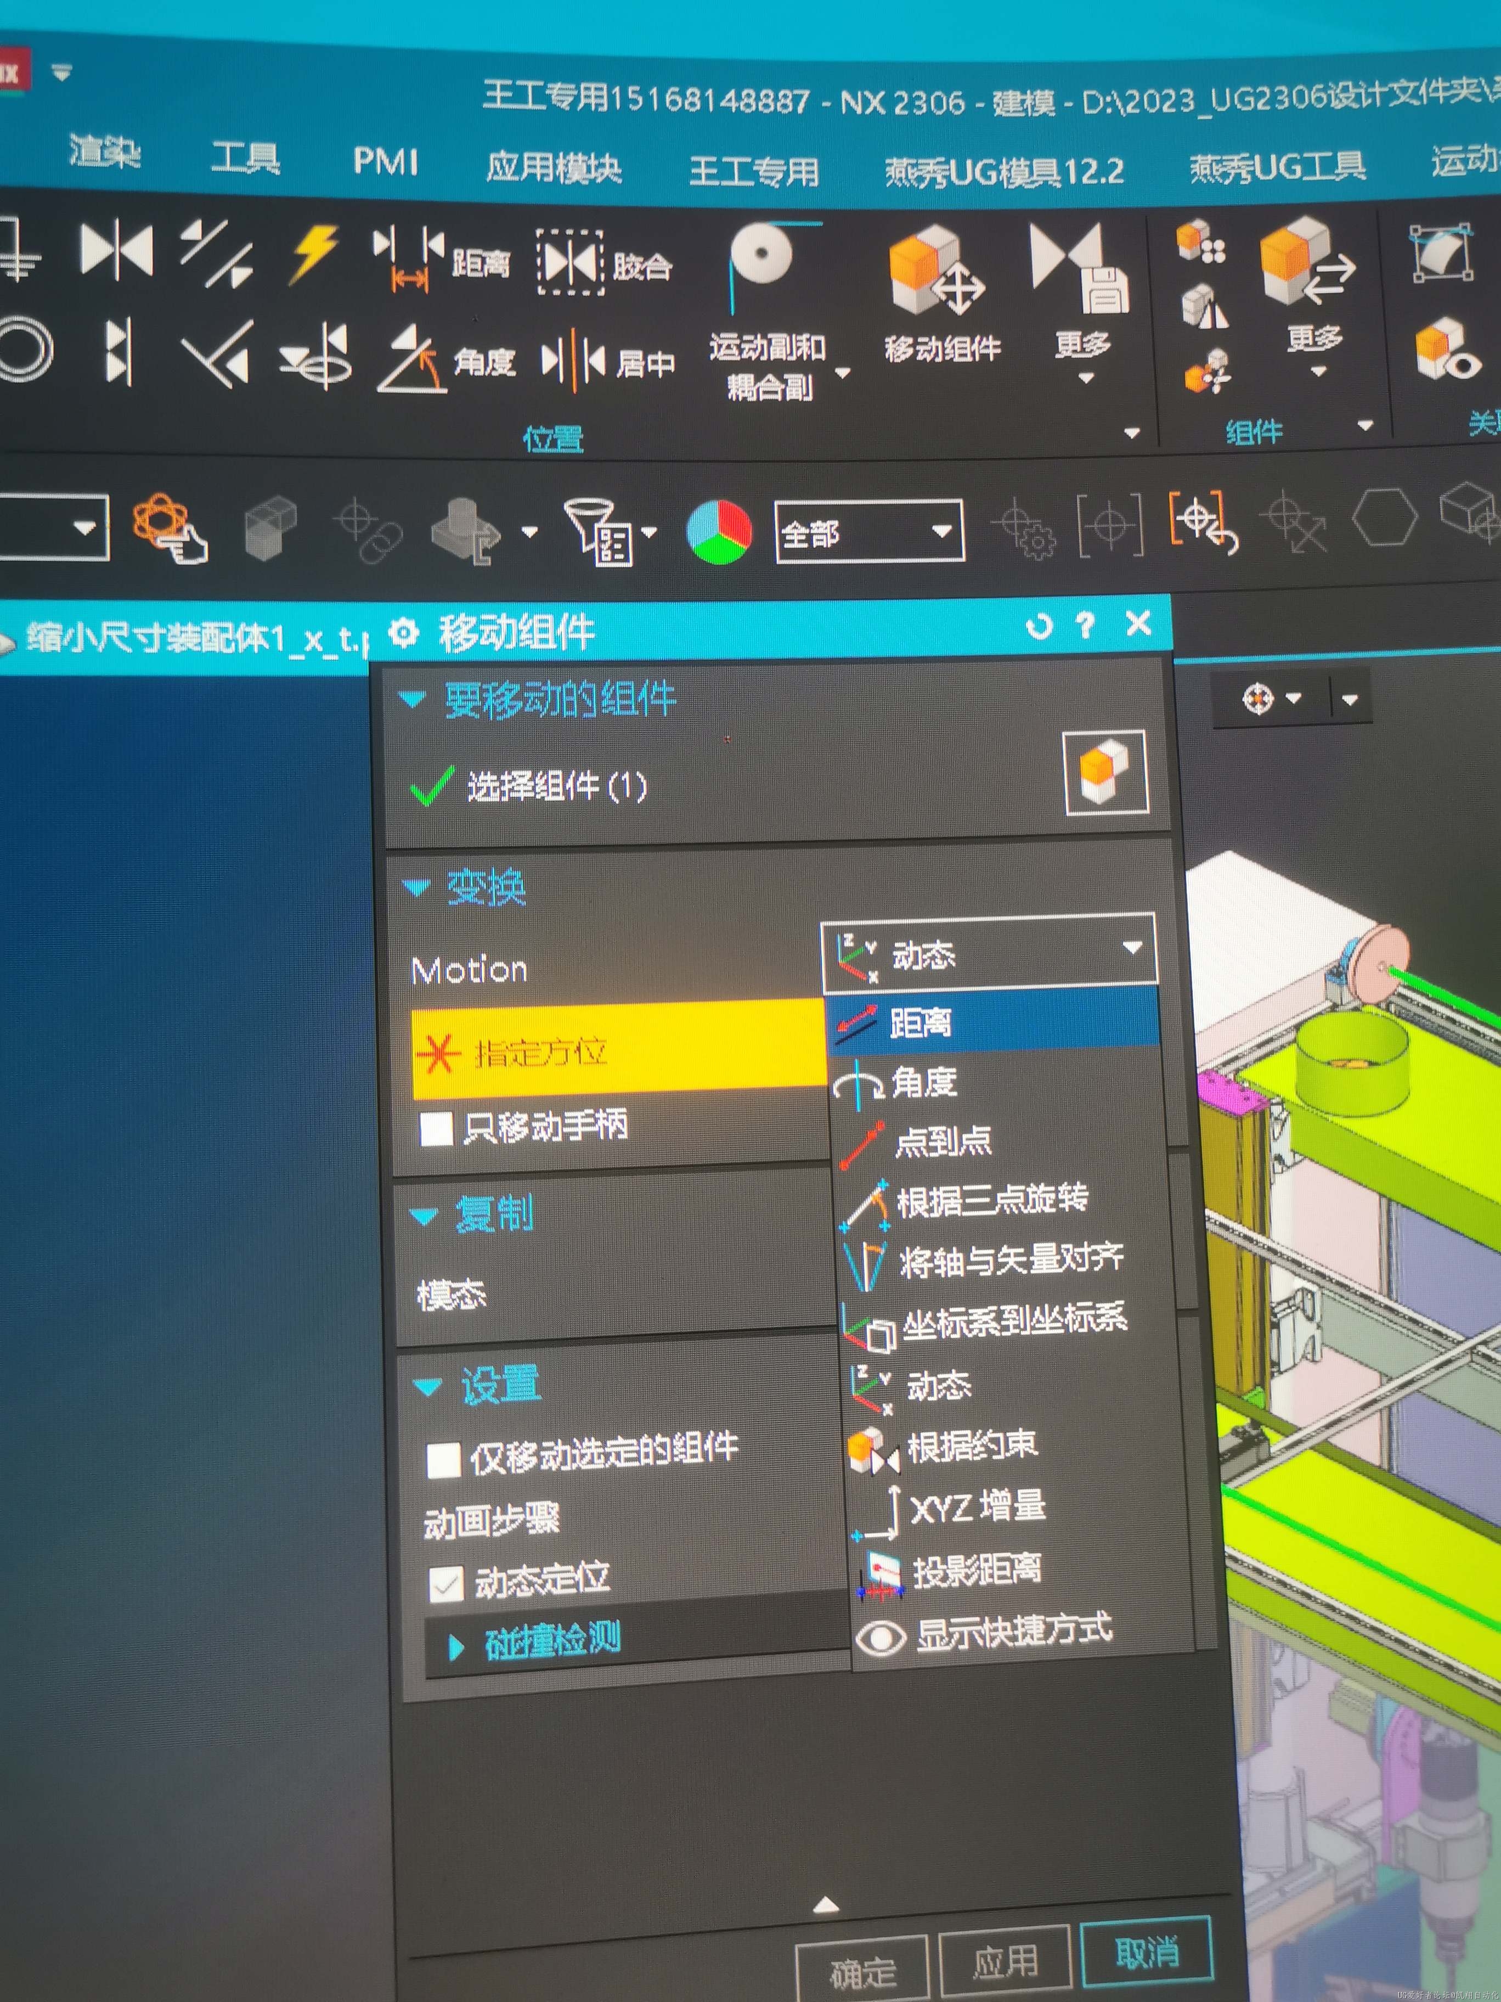Viewport: 1501px width, 2002px height.
Task: Click the reset dialog circular arrow icon
Action: click(x=1039, y=626)
